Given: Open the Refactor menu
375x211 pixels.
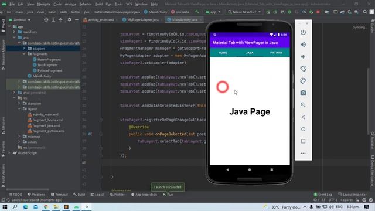Looking at the screenshot, I should (86, 4).
